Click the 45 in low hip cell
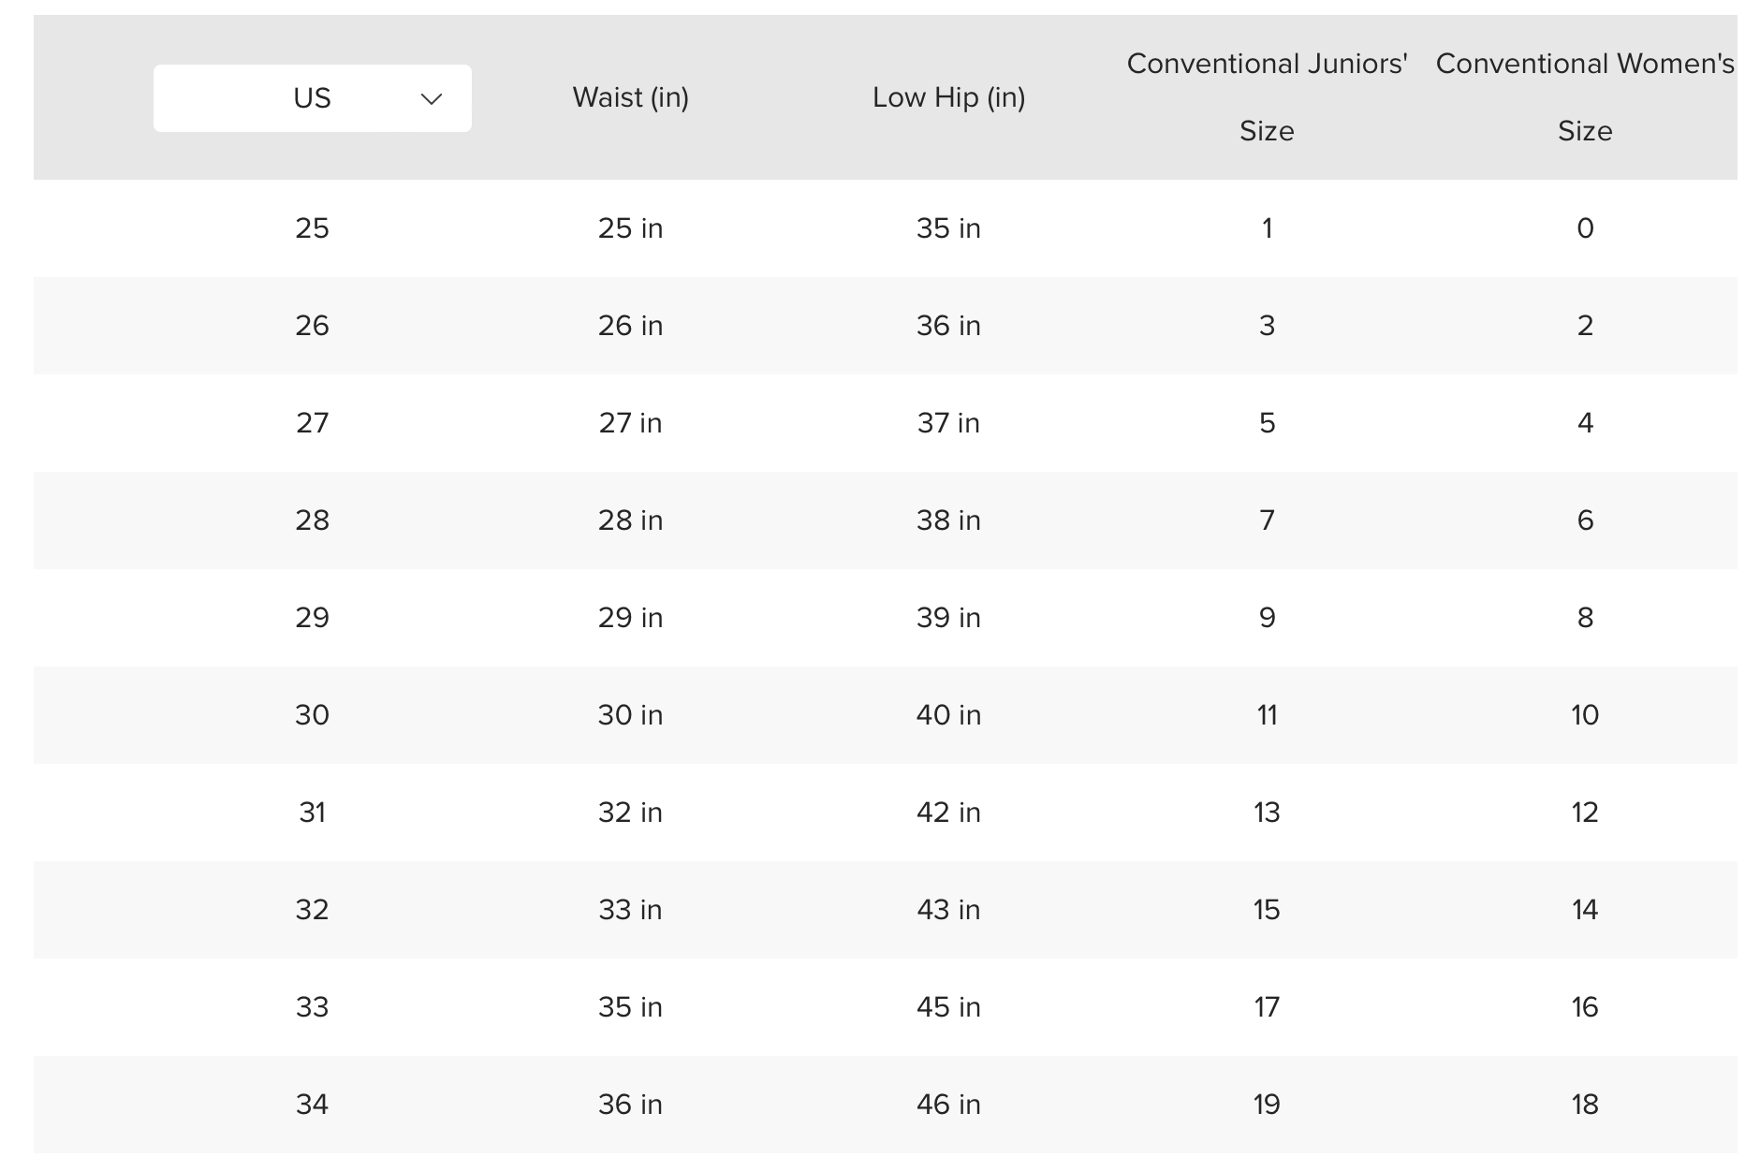 point(948,1007)
